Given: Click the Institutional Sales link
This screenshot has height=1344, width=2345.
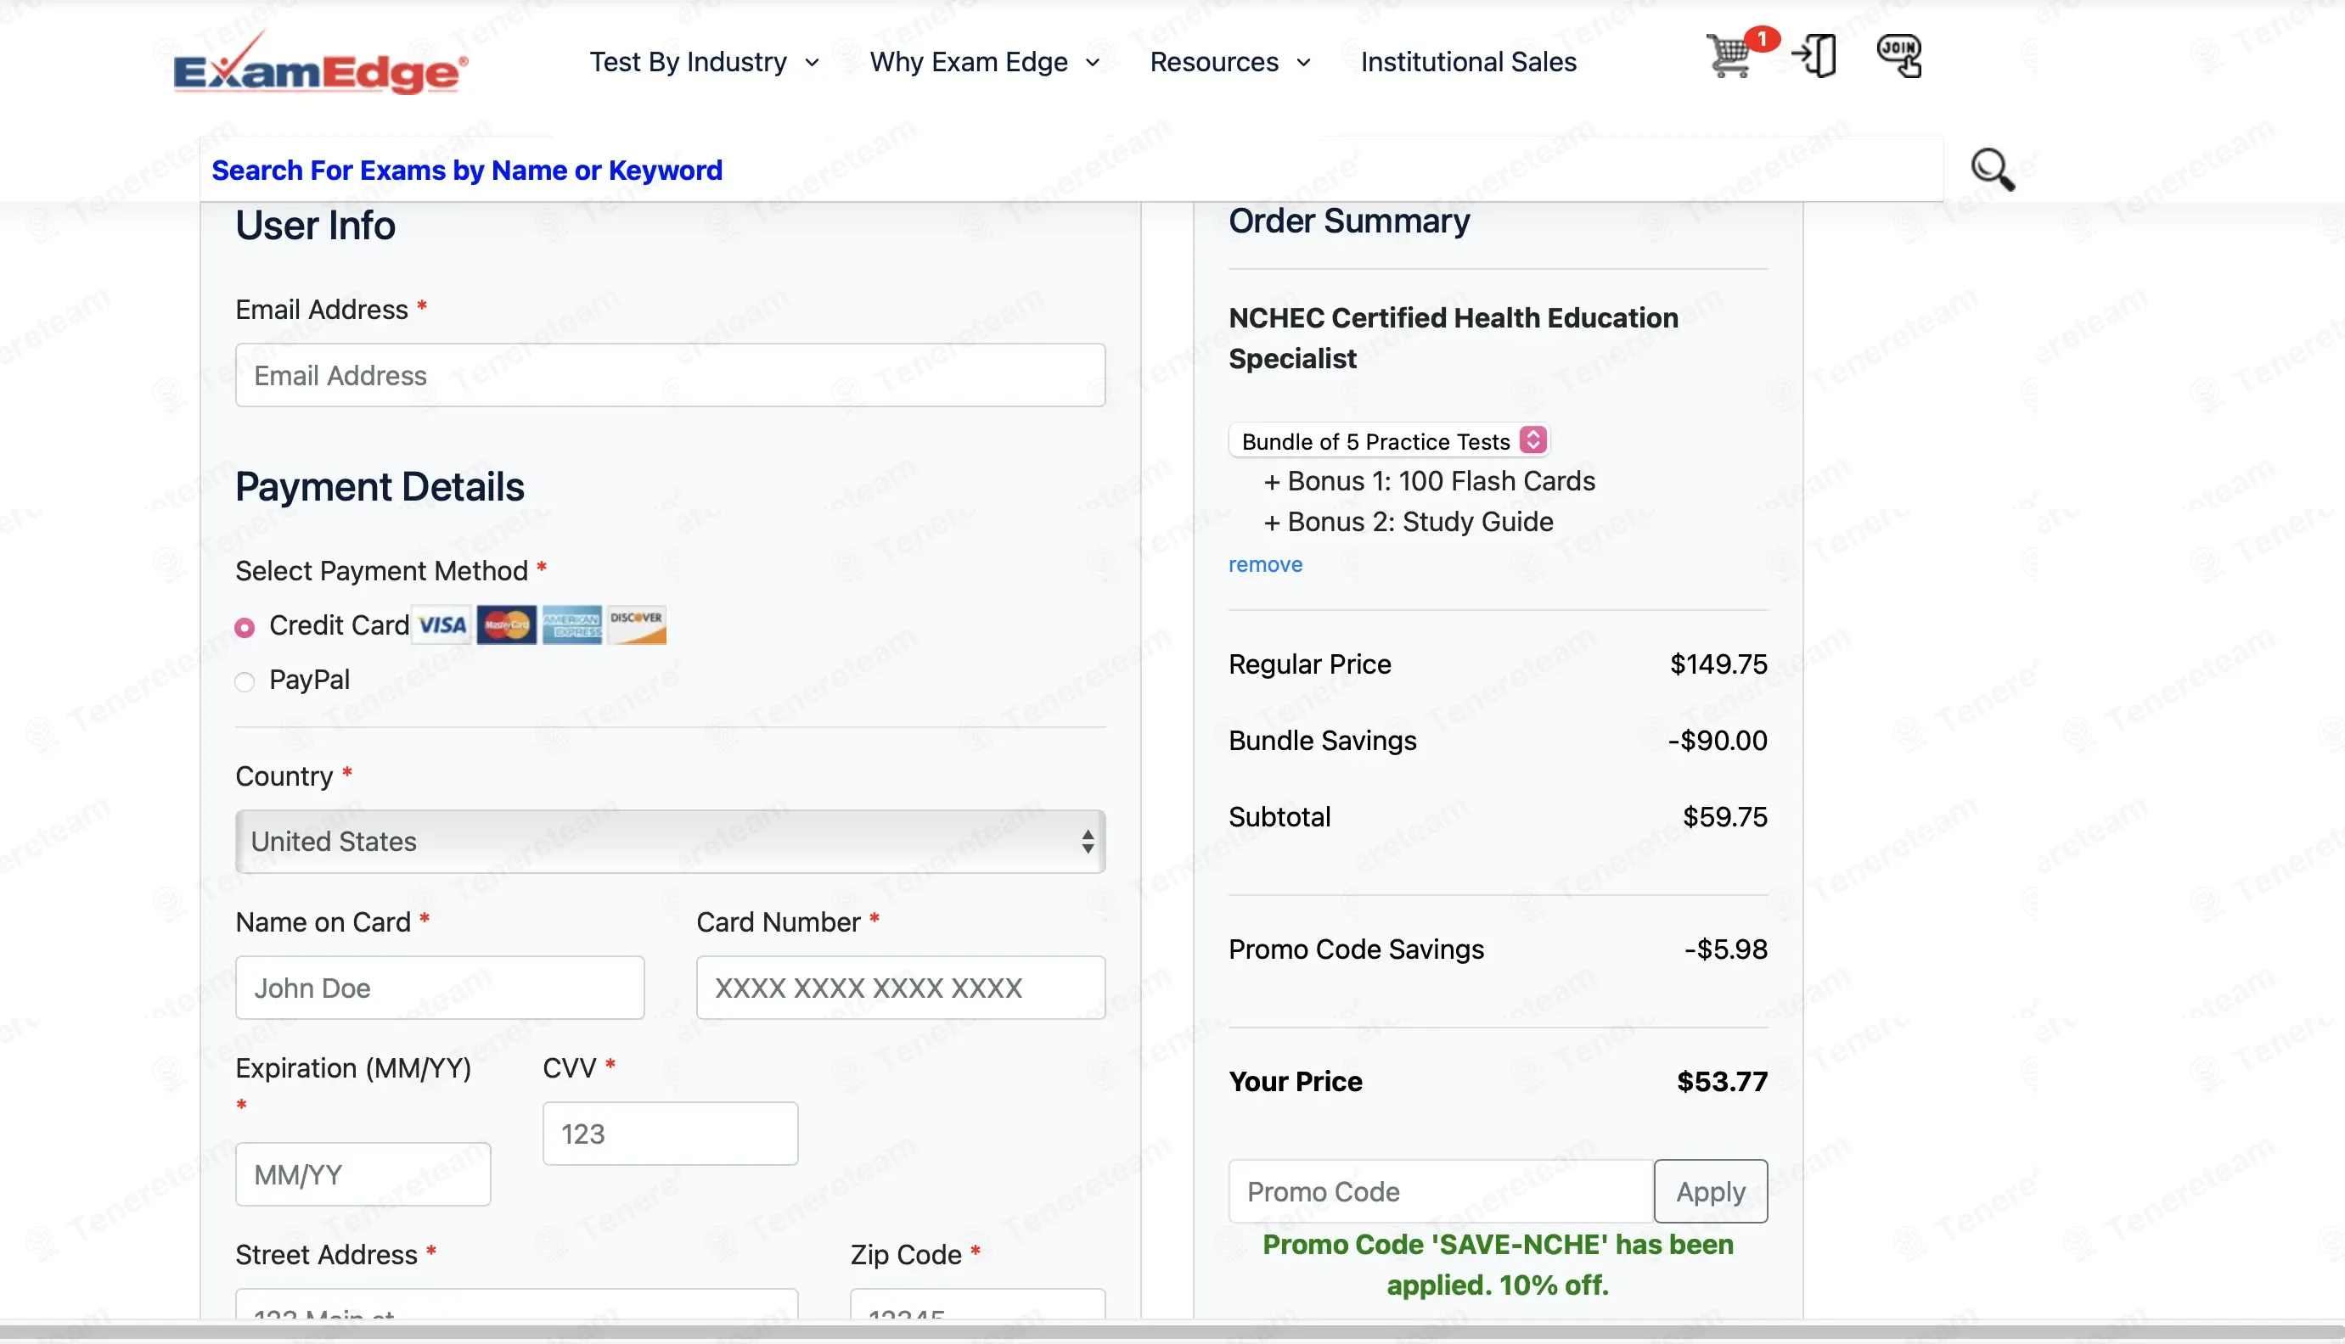Looking at the screenshot, I should point(1468,62).
